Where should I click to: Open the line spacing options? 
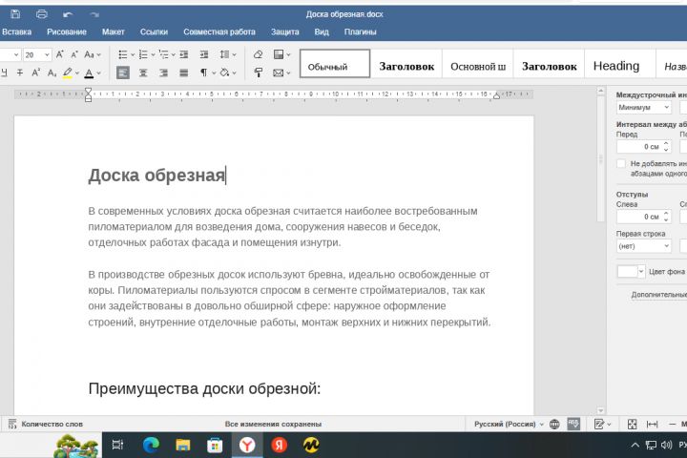click(225, 54)
